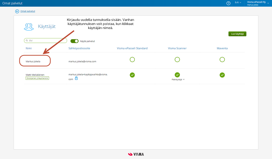Click the Luo käyttäjä button
The image size is (272, 159).
point(237,34)
